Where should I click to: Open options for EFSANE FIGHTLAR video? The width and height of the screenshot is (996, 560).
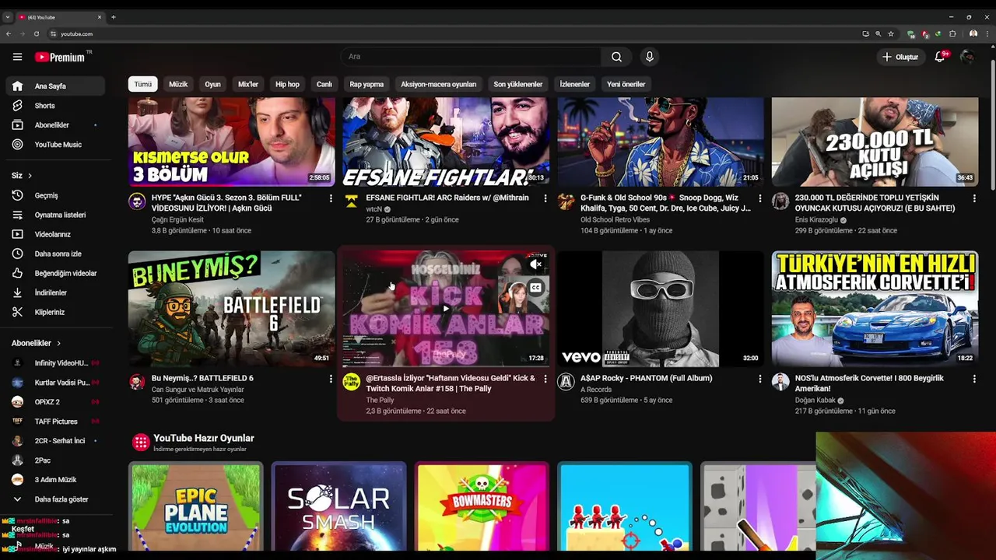(x=545, y=198)
